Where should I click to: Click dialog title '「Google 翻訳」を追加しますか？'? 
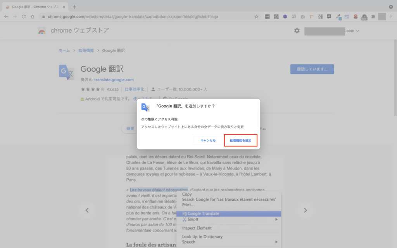click(185, 106)
